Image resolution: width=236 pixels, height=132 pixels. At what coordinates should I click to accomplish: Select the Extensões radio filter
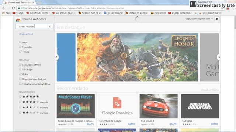coord(20,47)
